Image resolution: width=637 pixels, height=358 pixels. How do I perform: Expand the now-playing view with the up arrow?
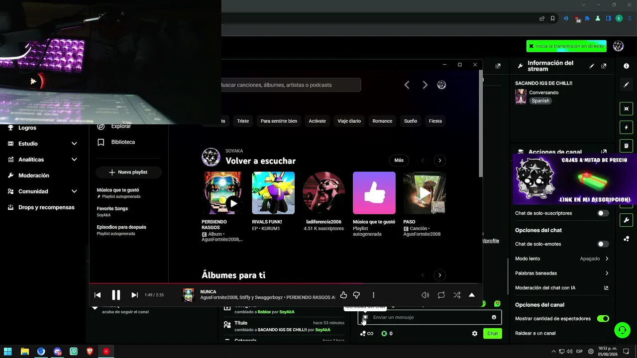pos(472,295)
